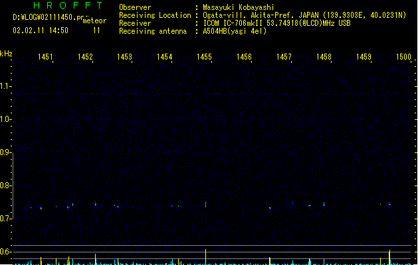
Task: Click the 1451 time axis label
Action: coord(45,57)
